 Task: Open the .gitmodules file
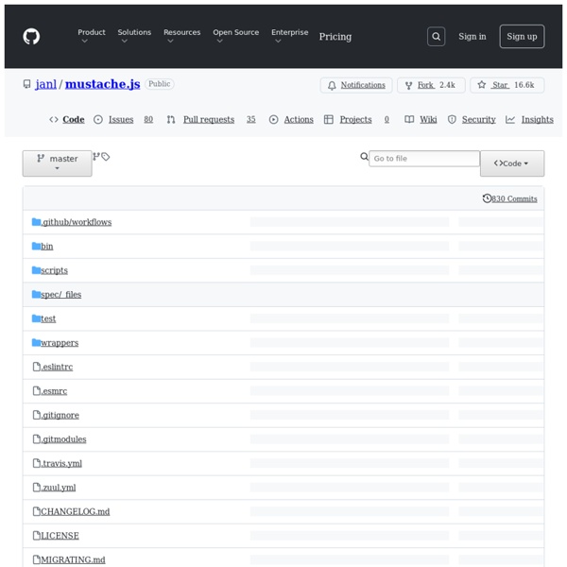point(63,439)
